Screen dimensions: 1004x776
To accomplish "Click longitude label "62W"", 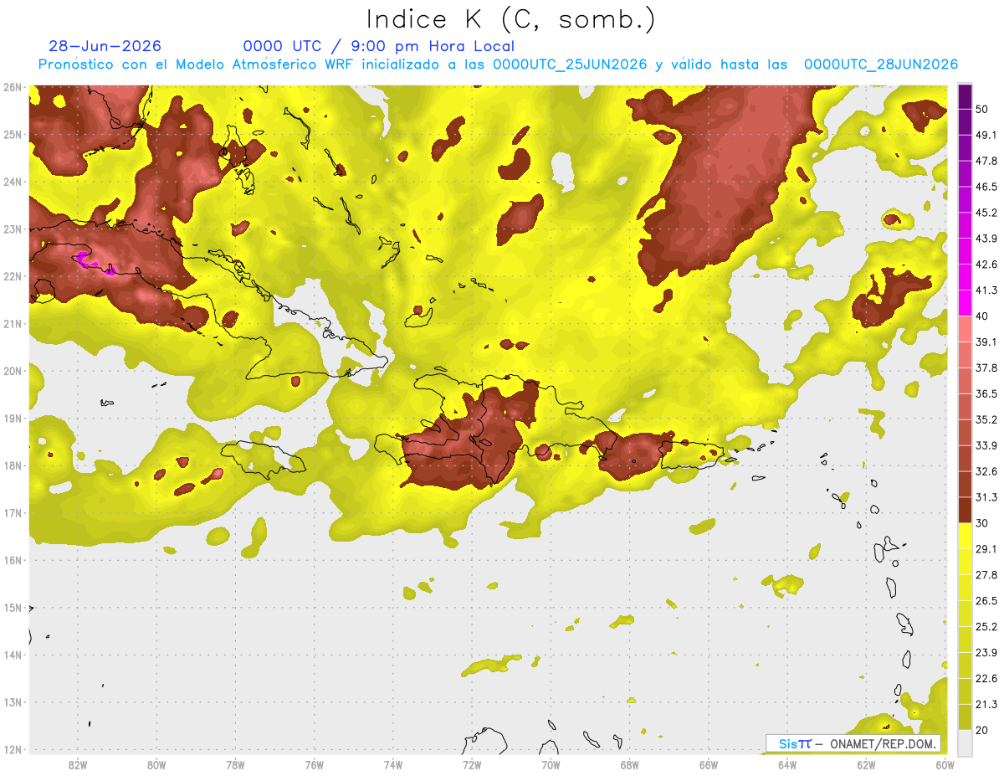I will (x=866, y=764).
